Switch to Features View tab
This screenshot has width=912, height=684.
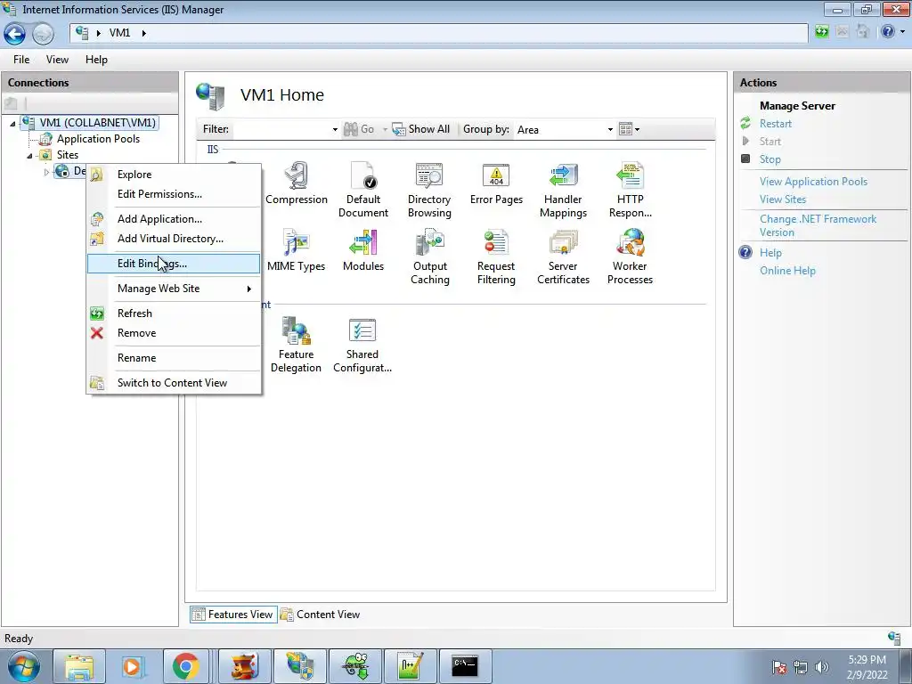232,615
